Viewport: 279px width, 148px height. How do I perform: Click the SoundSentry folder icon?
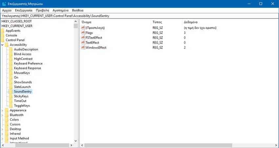pyautogui.click(x=11, y=92)
